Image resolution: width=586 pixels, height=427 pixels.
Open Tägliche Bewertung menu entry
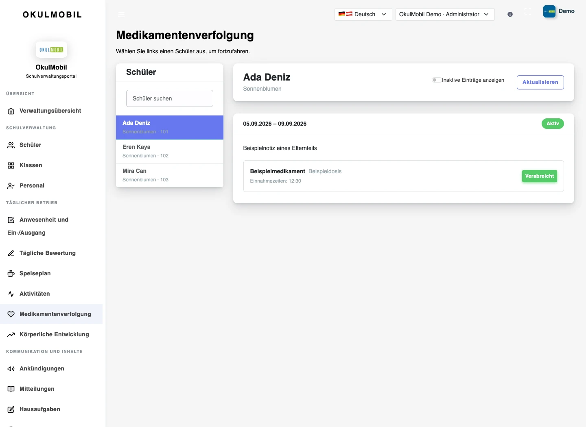point(51,253)
